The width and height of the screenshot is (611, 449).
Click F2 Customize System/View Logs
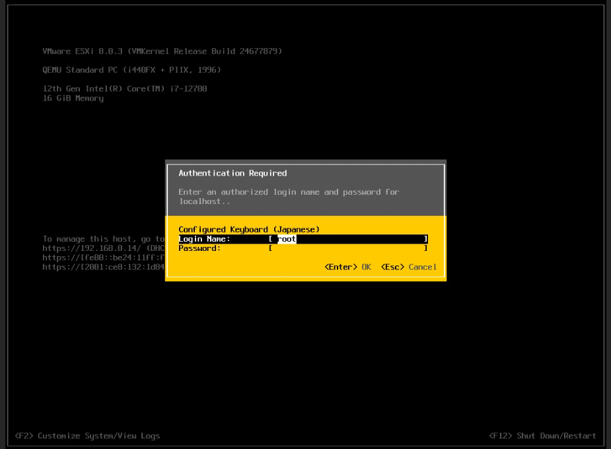(87, 436)
